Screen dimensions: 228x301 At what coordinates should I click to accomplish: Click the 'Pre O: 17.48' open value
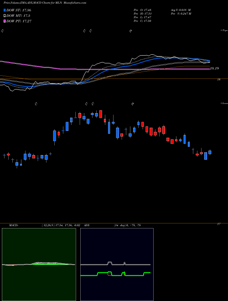click(x=143, y=10)
